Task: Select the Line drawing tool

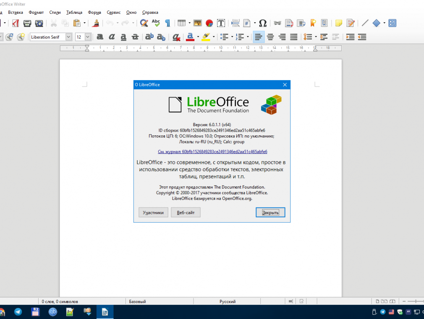Action: click(x=365, y=23)
